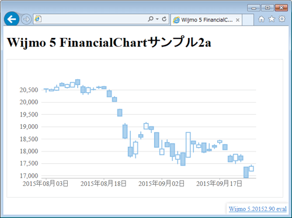Maximize the browser window
This screenshot has width=292, height=218.
[267, 8]
